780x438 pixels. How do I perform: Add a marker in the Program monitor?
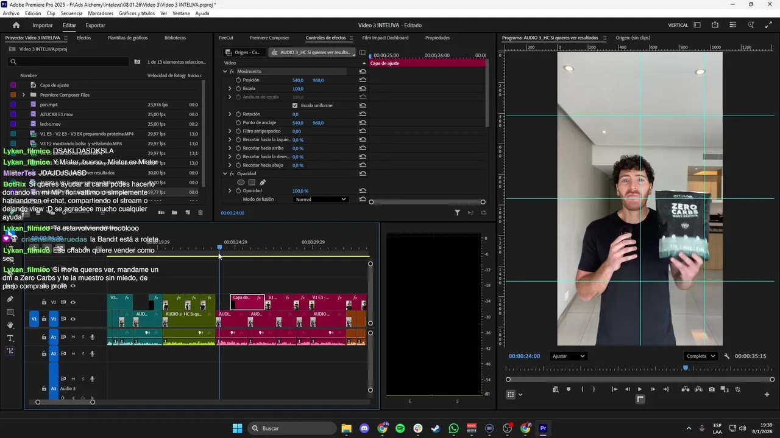(569, 389)
